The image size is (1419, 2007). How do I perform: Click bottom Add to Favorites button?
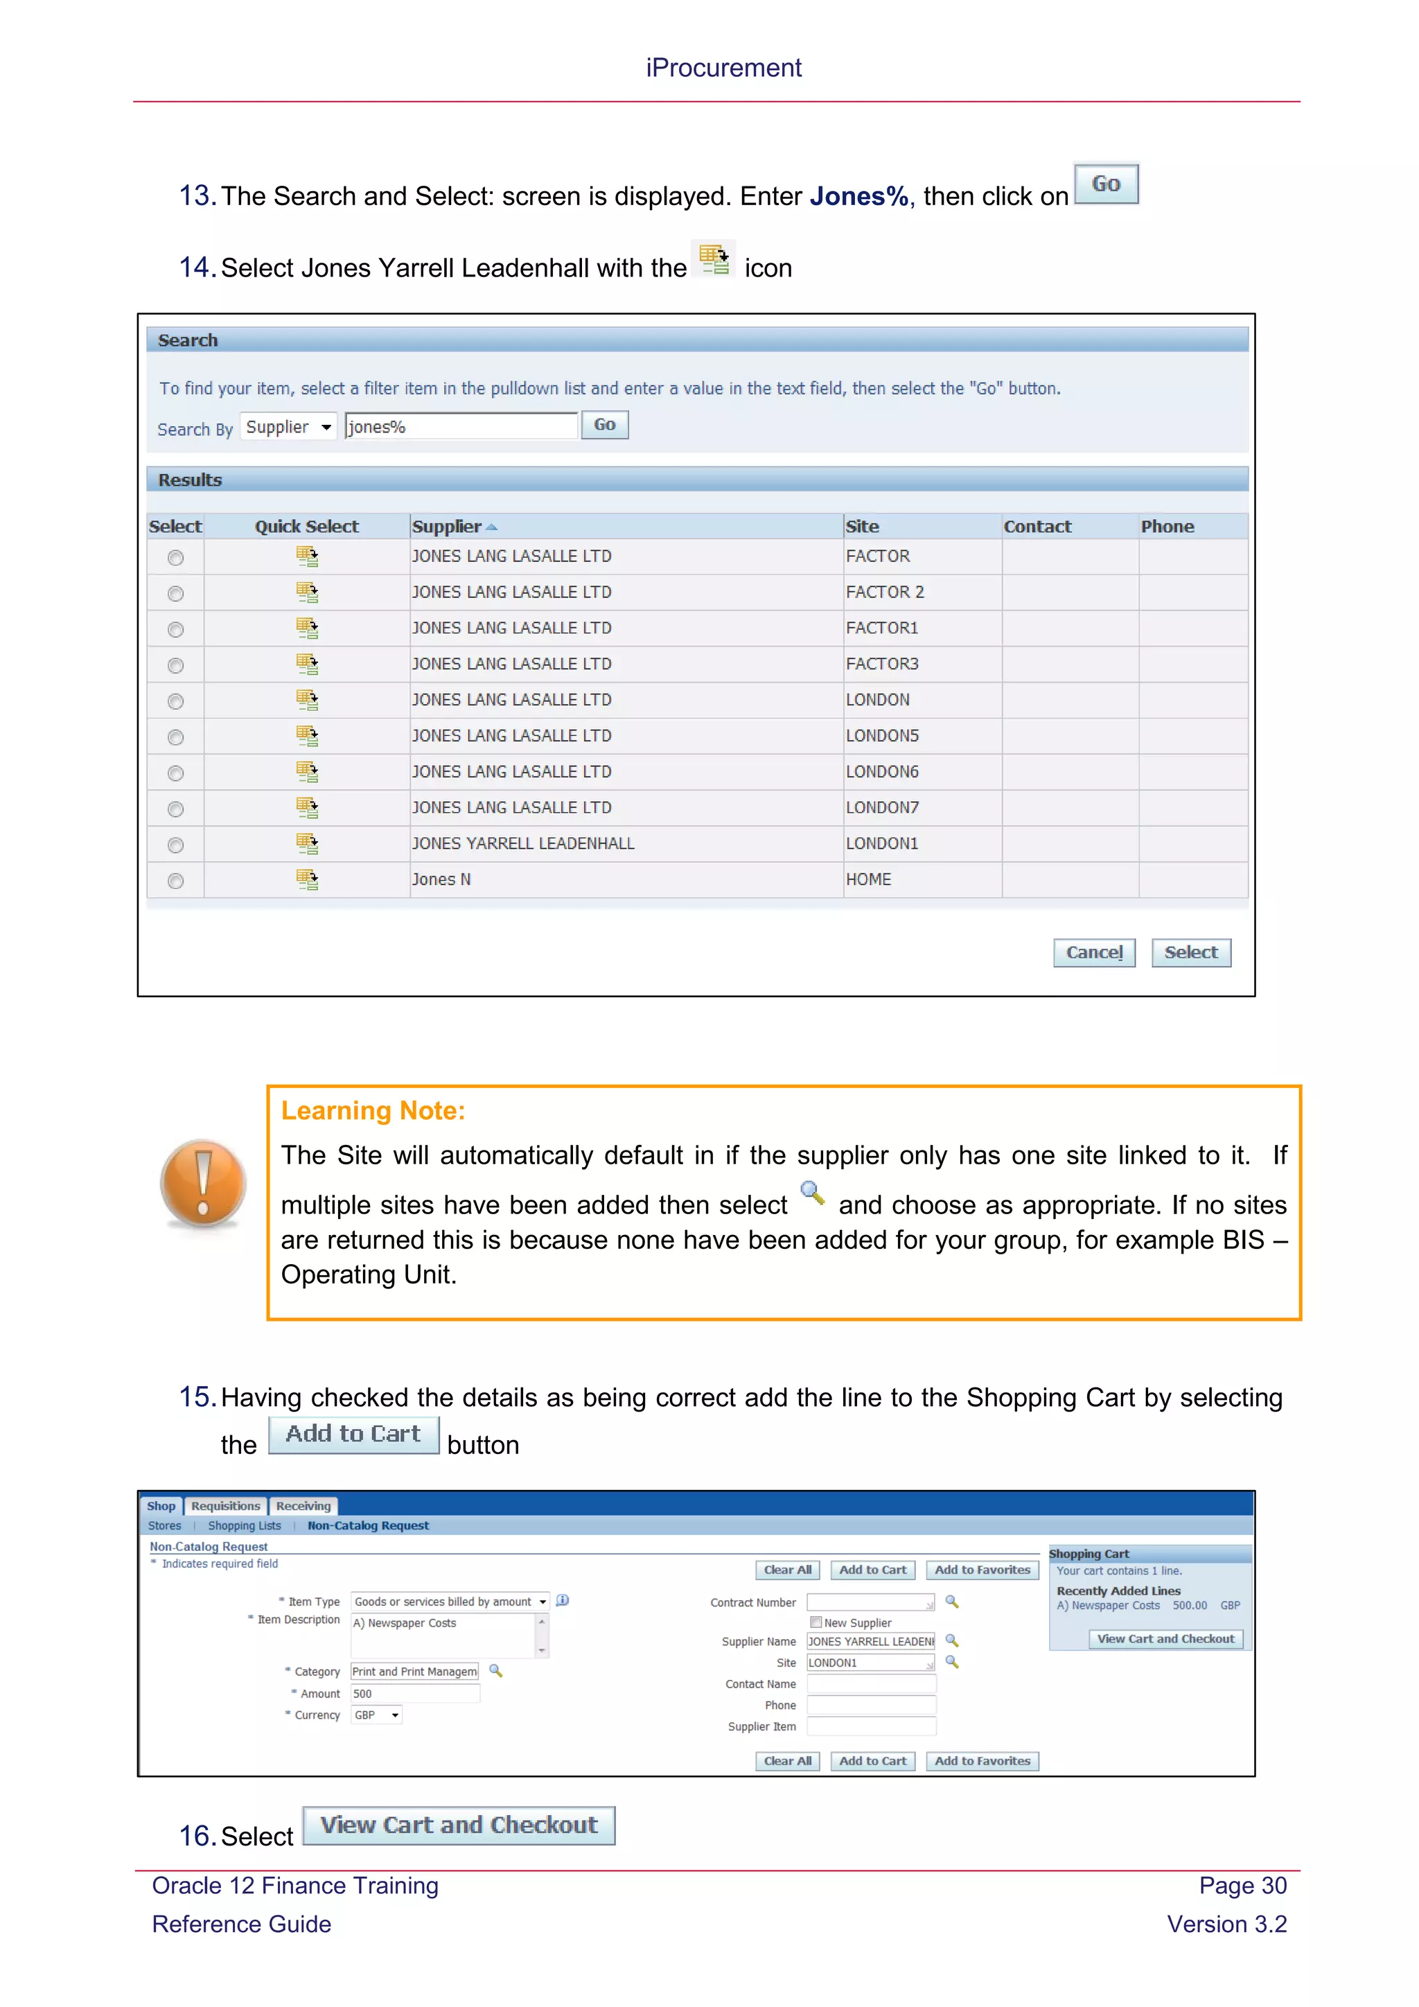coord(982,1762)
